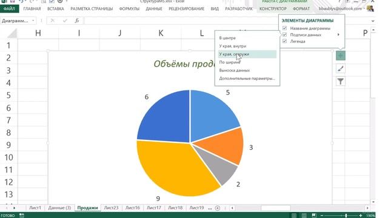
Task: Open the Лист16 sheet tab
Action: [132, 208]
